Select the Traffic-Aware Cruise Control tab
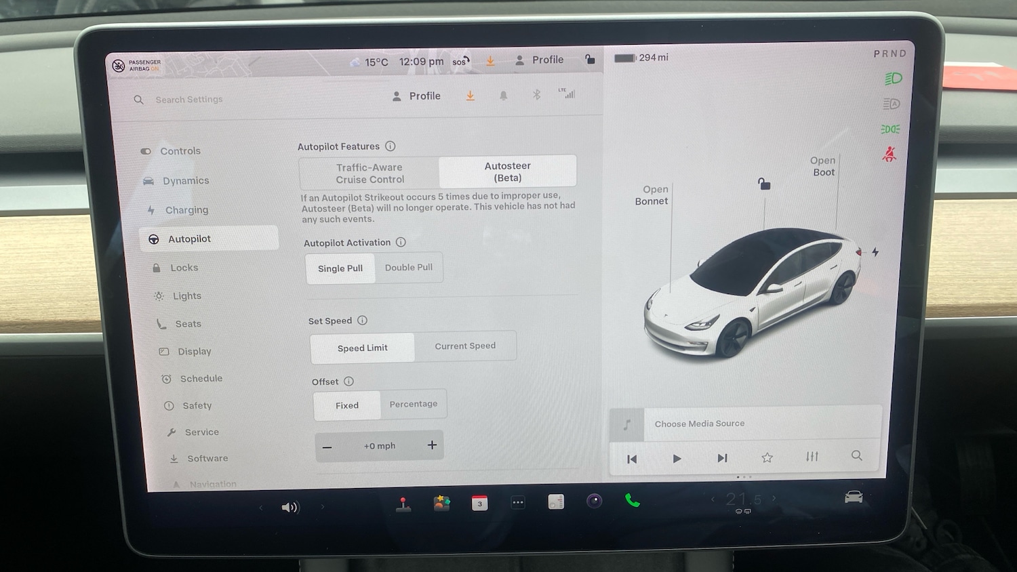The height and width of the screenshot is (572, 1017). [370, 172]
